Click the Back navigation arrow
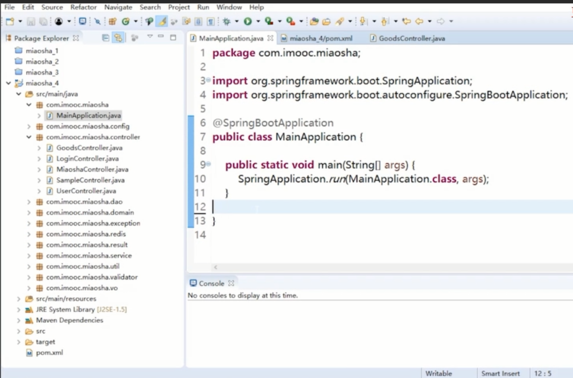 419,21
